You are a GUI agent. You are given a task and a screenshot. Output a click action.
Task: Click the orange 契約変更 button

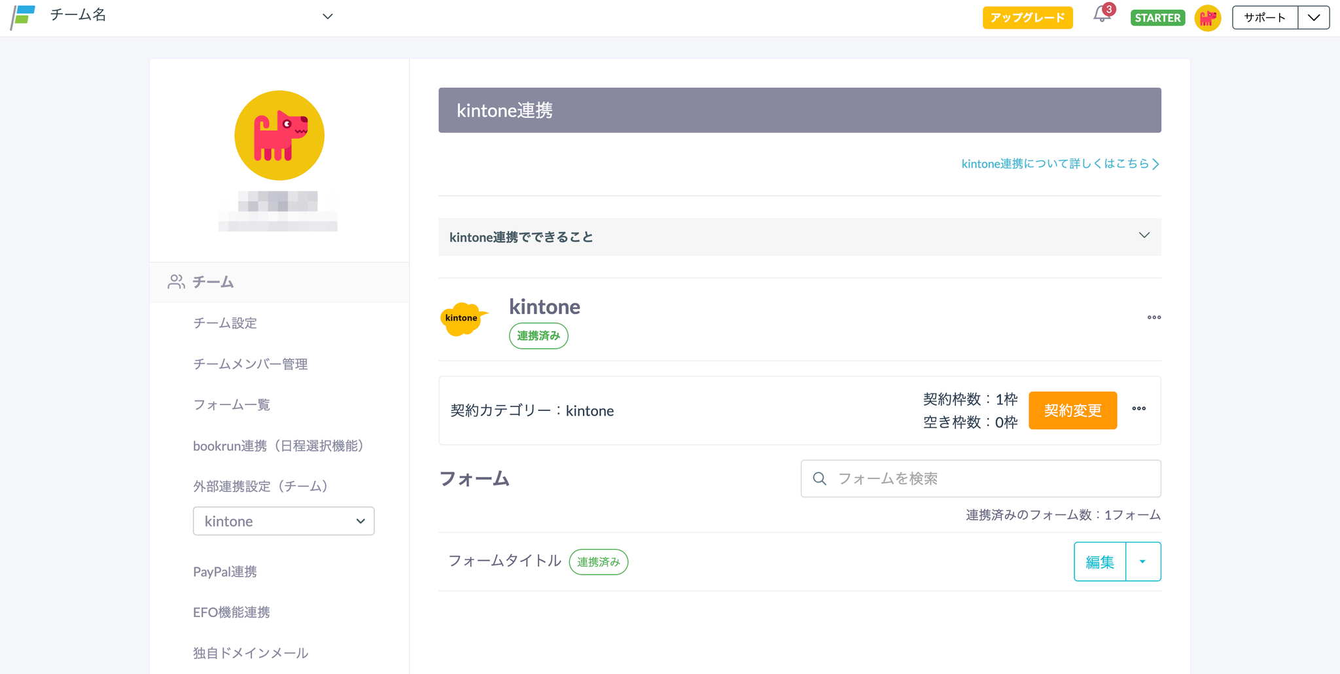(1072, 411)
